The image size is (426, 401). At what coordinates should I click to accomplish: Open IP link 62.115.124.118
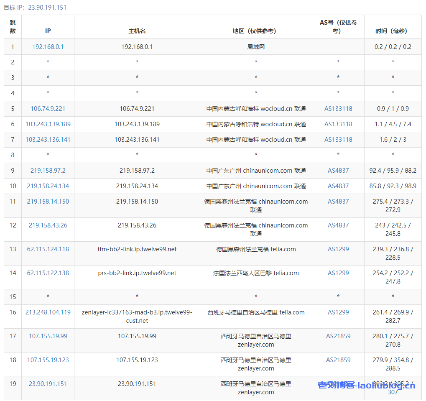(x=48, y=249)
